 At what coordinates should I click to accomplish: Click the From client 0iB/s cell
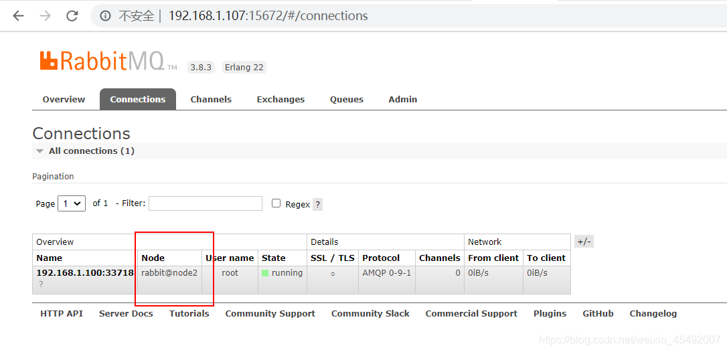[x=493, y=280]
